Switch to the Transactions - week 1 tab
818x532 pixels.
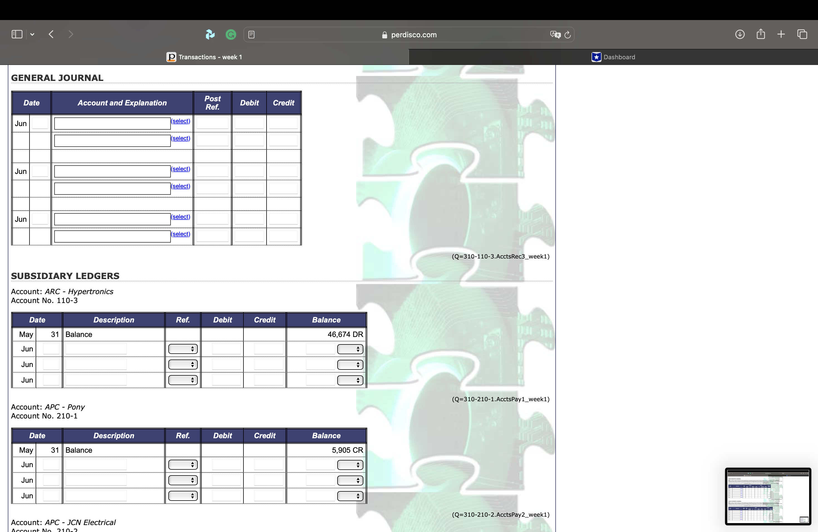coord(204,57)
